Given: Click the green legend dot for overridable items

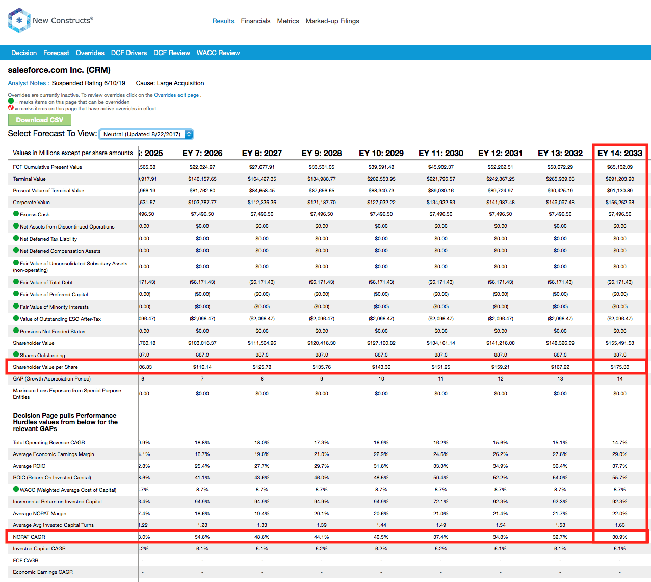Looking at the screenshot, I should coord(11,101).
